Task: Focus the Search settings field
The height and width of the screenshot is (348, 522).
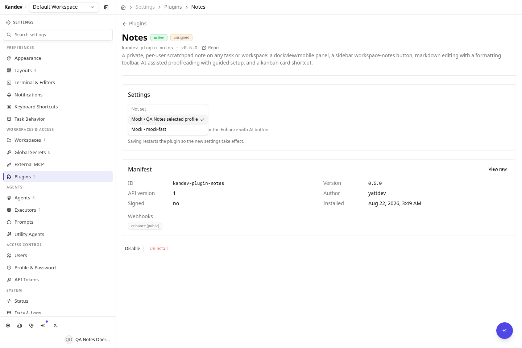Action: point(58,35)
